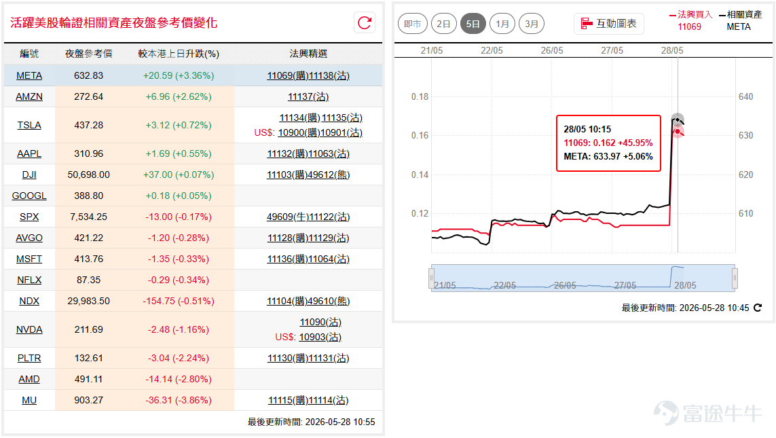Open NVDA warrant link 11090(沽)
The height and width of the screenshot is (438, 776).
320,322
